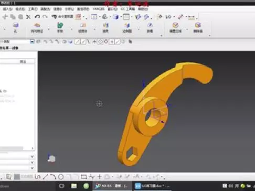Click the Offset Region (偏置区域) icon
The width and height of the screenshot is (255, 191).
pyautogui.click(x=175, y=28)
